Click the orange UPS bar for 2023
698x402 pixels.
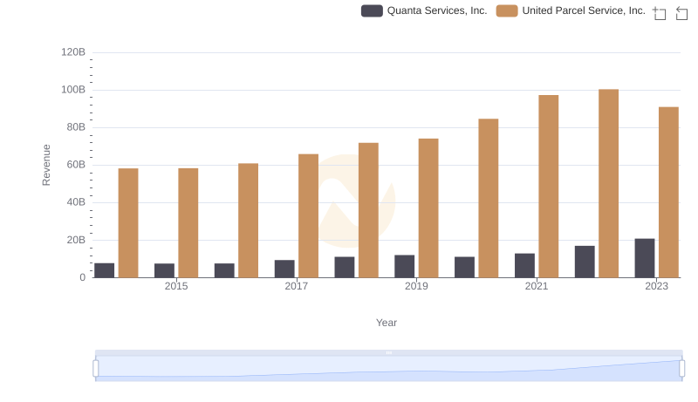click(x=668, y=193)
